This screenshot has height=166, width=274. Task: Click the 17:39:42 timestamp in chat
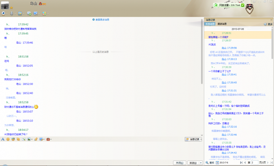(23, 24)
